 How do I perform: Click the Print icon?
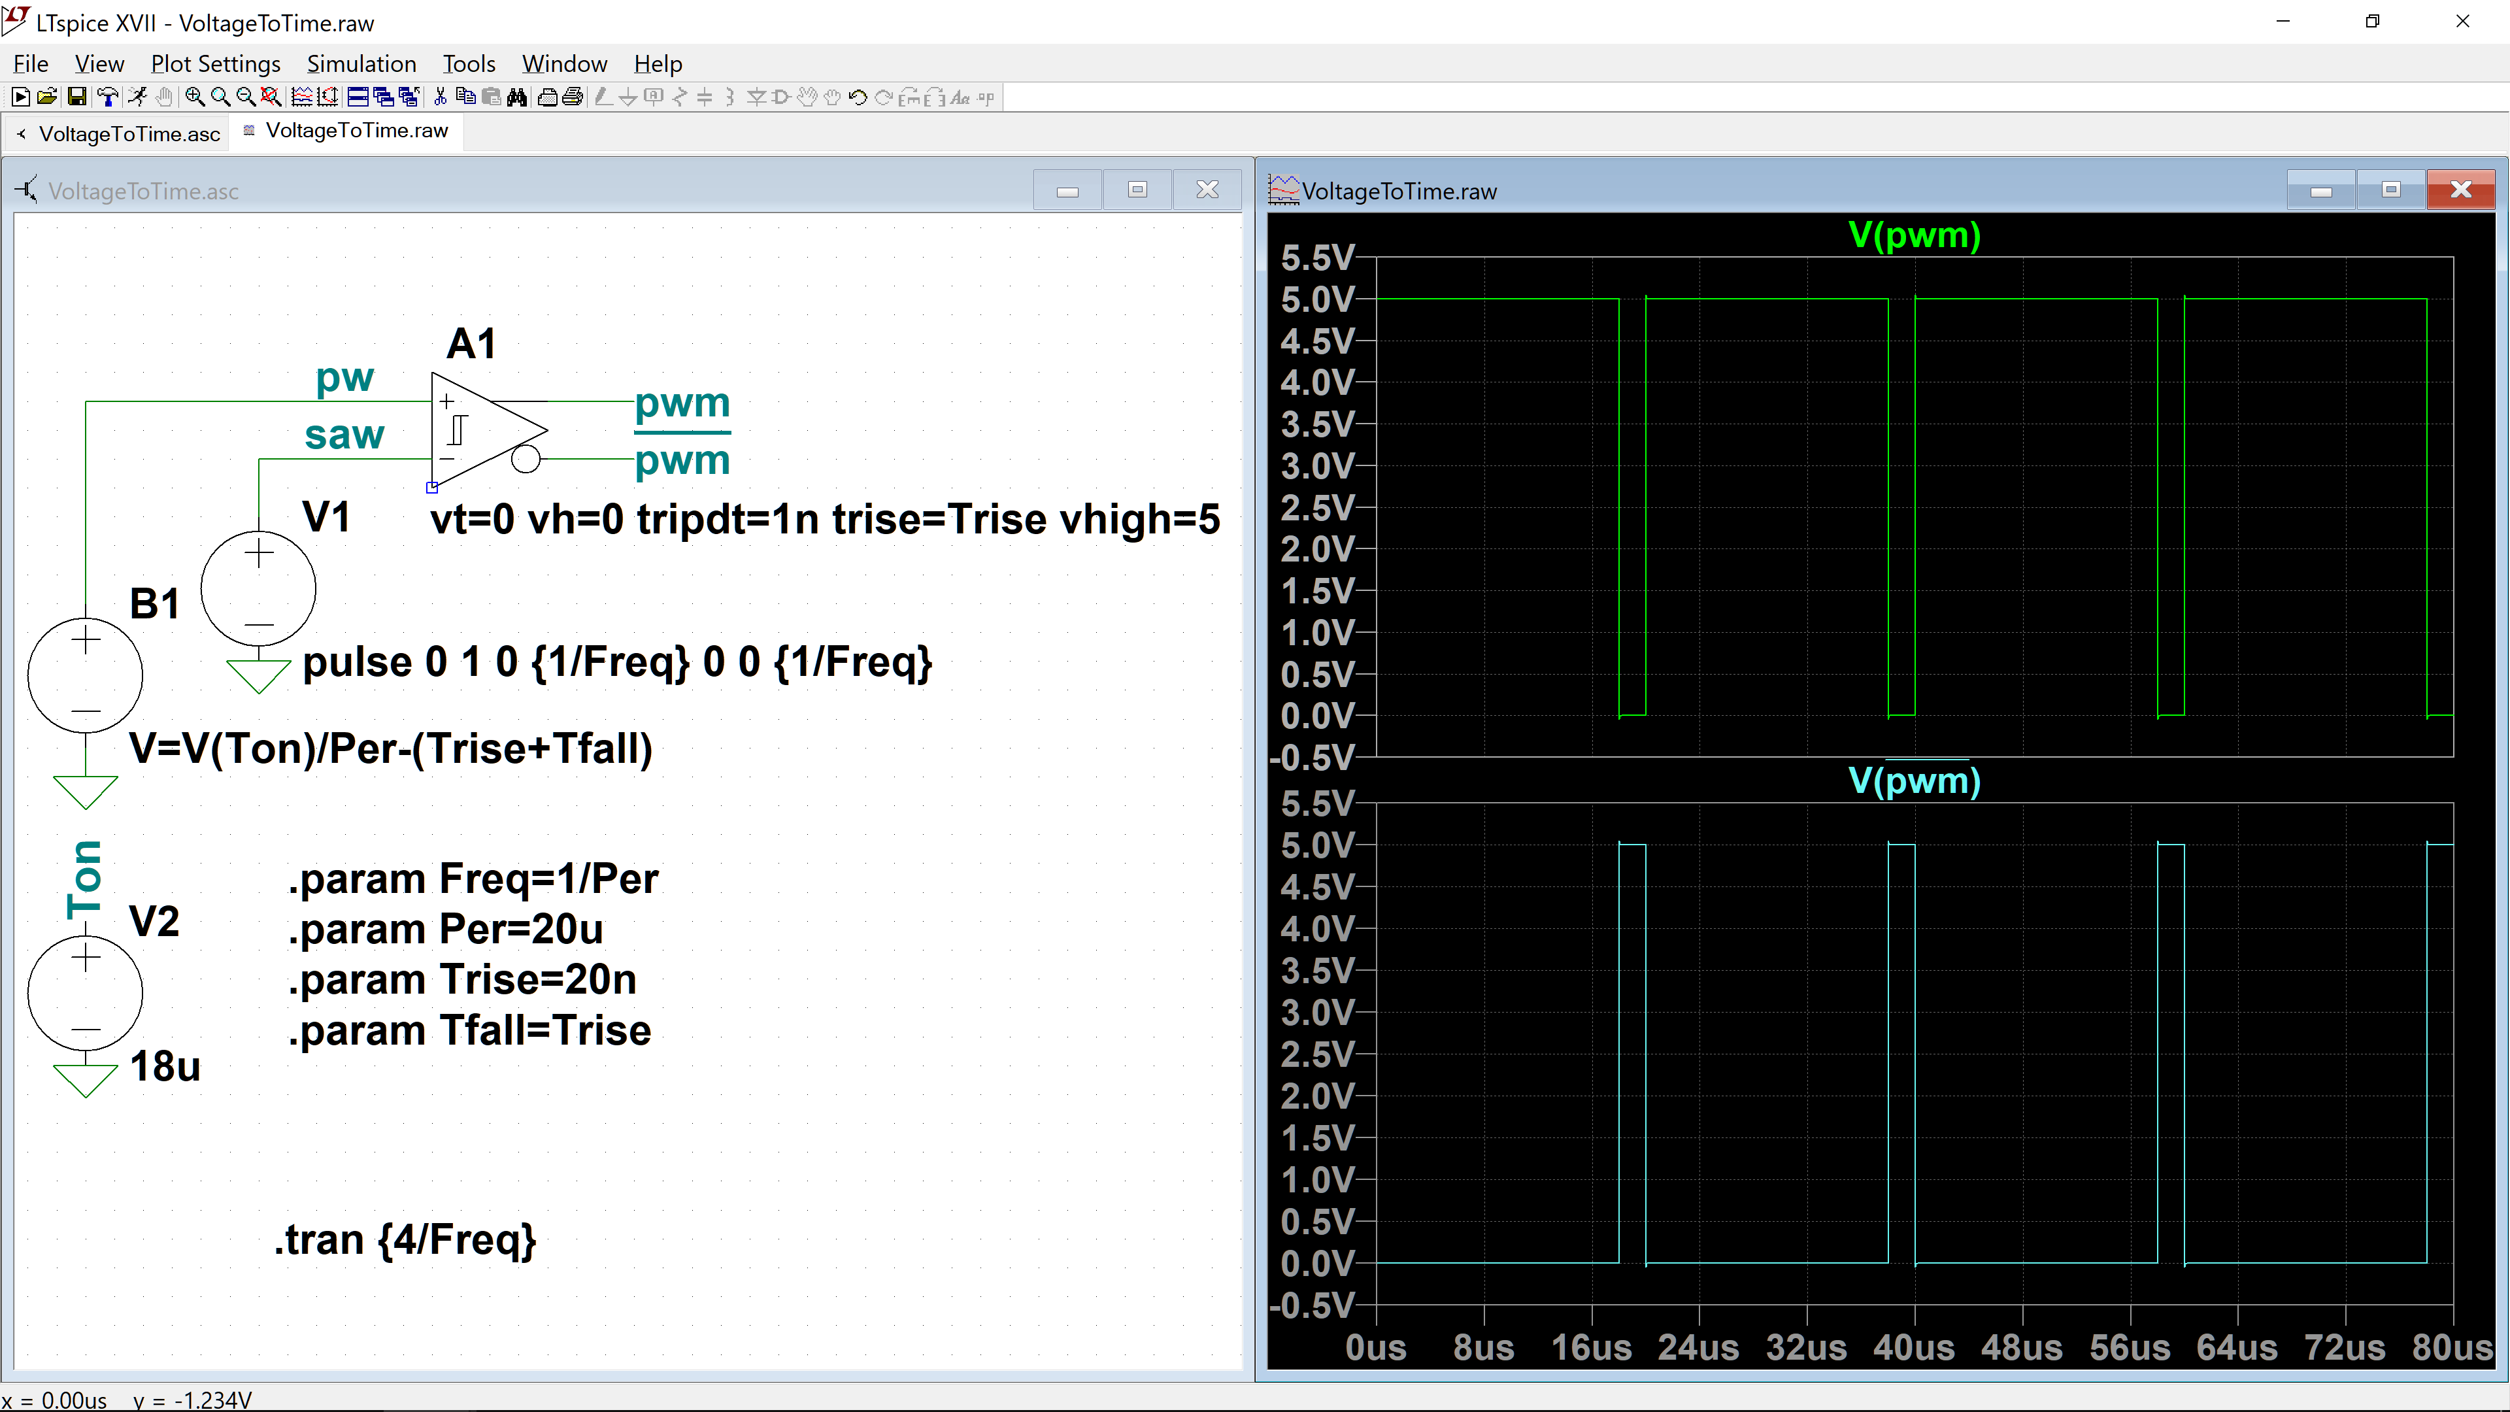[573, 97]
